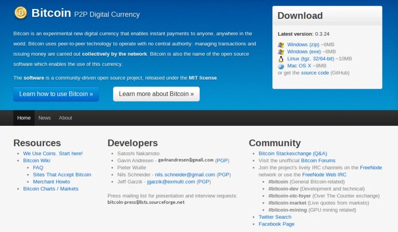
Task: Open the Twitter Search link
Action: coord(275,217)
